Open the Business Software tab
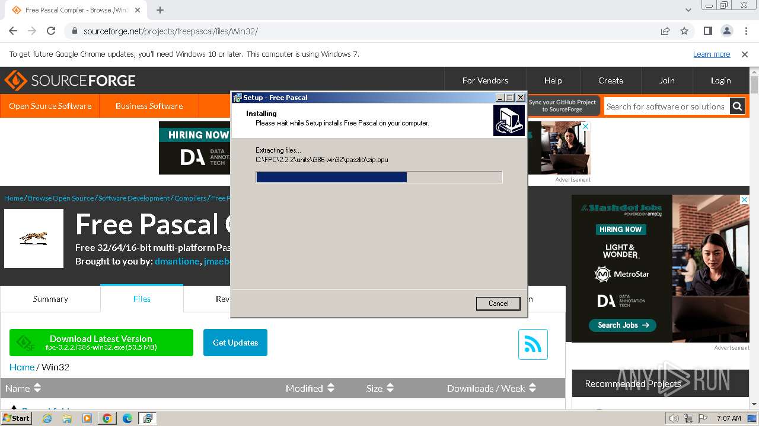The image size is (759, 426). [149, 106]
